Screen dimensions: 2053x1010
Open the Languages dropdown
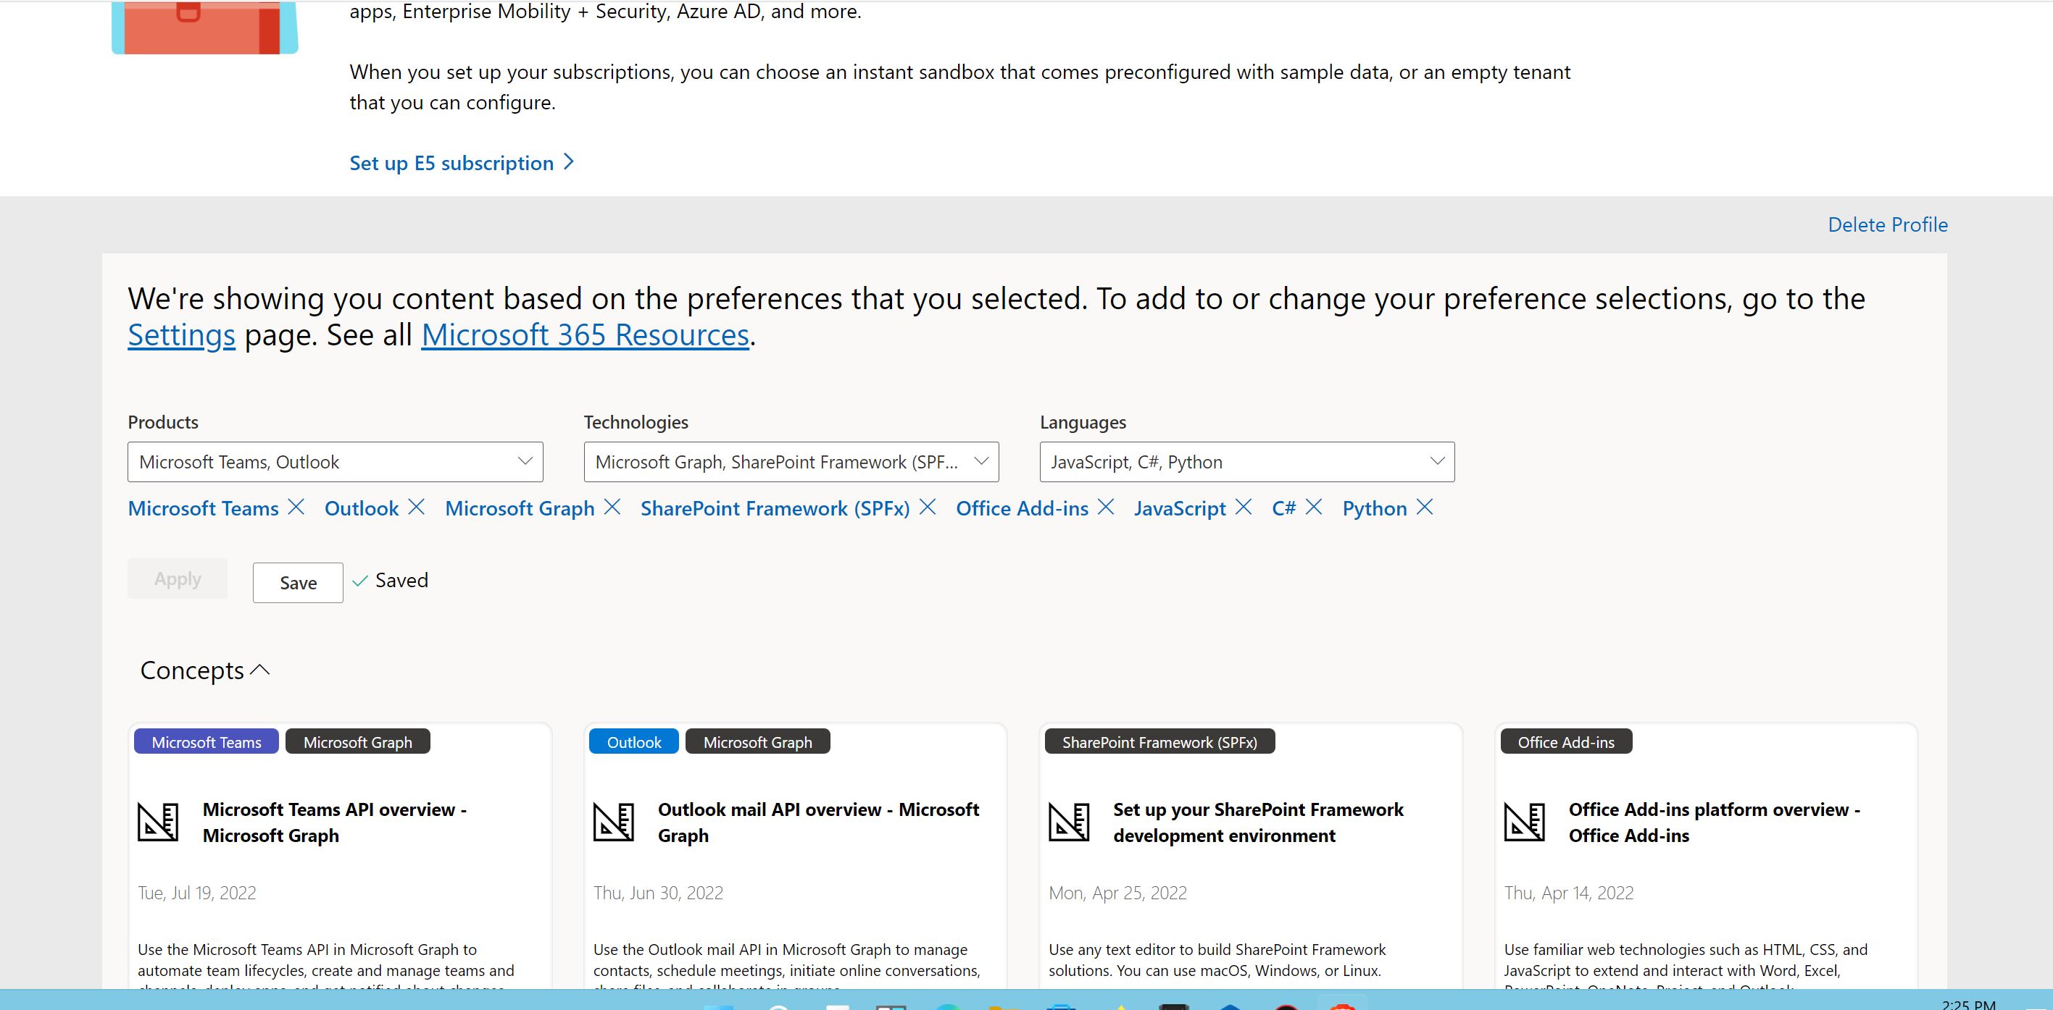(x=1246, y=462)
